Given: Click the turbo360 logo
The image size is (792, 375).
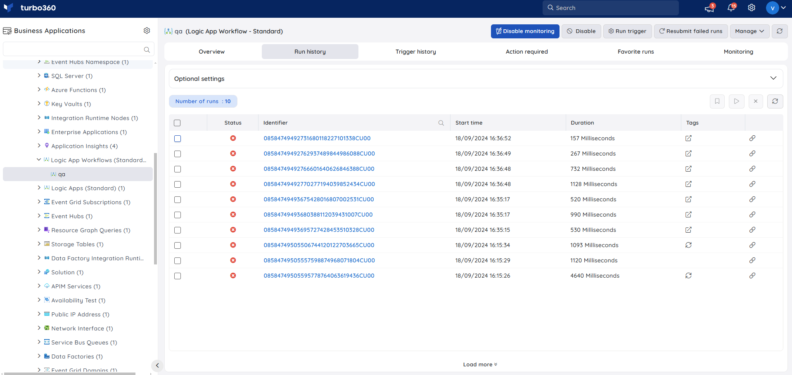Looking at the screenshot, I should [29, 8].
